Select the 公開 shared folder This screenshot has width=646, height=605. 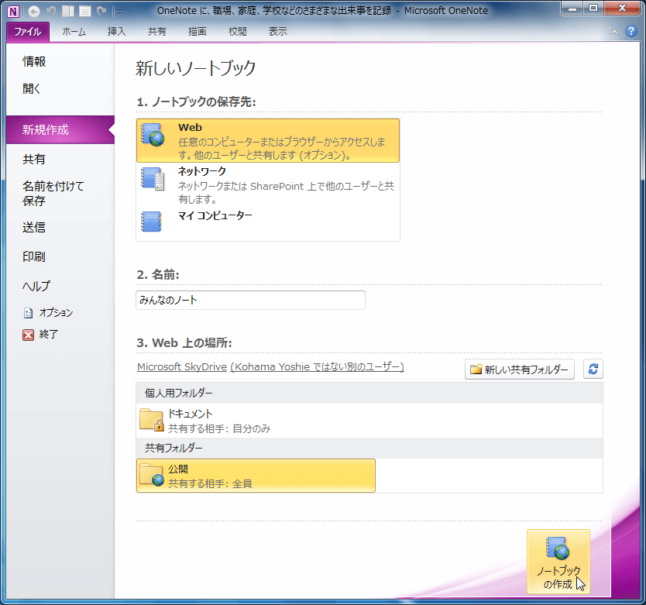(256, 476)
